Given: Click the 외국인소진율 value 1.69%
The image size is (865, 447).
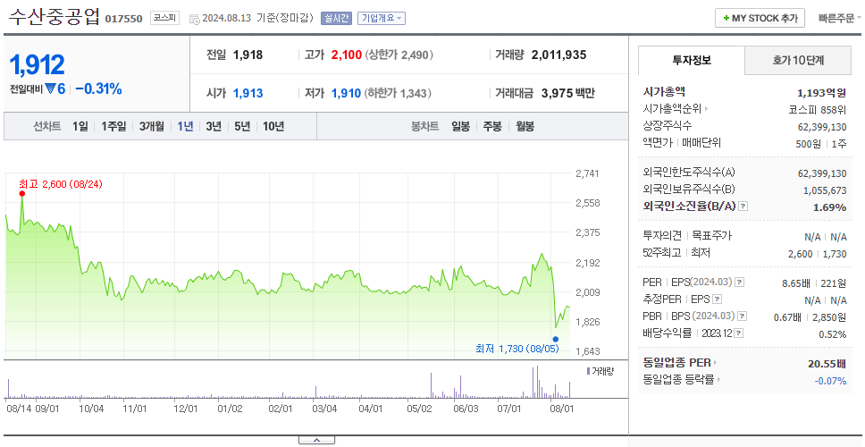Looking at the screenshot, I should coord(829,207).
